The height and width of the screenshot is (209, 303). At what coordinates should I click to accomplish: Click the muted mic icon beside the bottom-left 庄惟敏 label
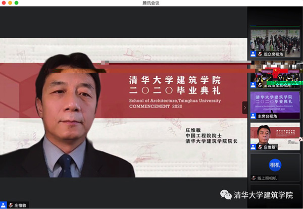pos(11,205)
